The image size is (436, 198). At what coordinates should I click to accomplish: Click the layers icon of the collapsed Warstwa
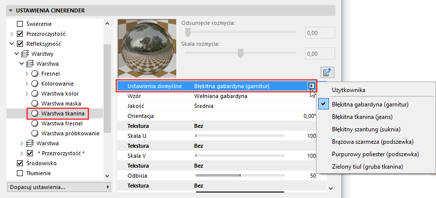[x=29, y=143]
